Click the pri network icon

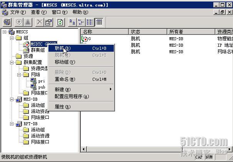[33, 81]
